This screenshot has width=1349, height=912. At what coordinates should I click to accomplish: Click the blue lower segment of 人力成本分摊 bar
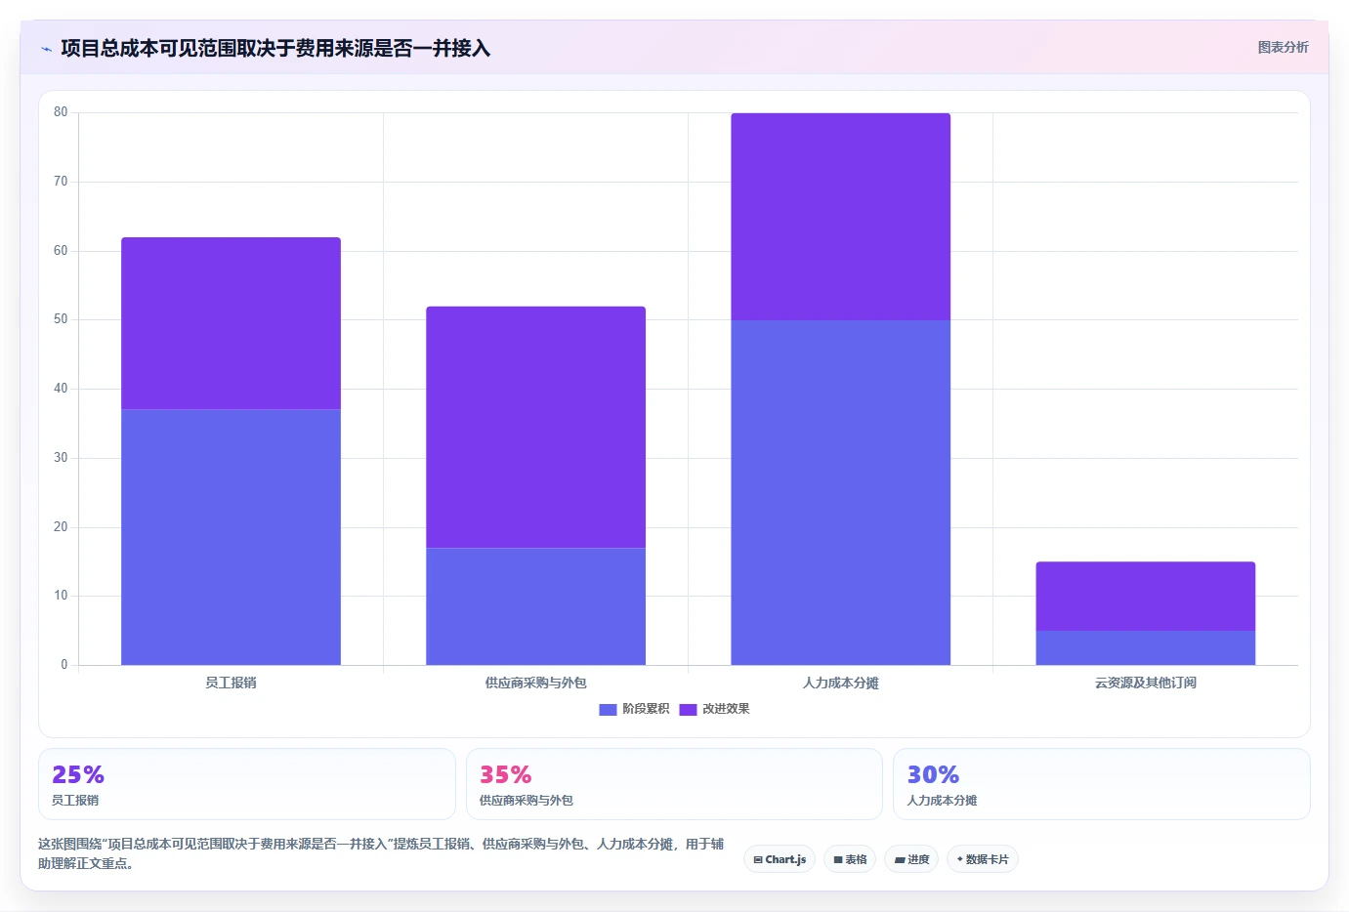840,492
